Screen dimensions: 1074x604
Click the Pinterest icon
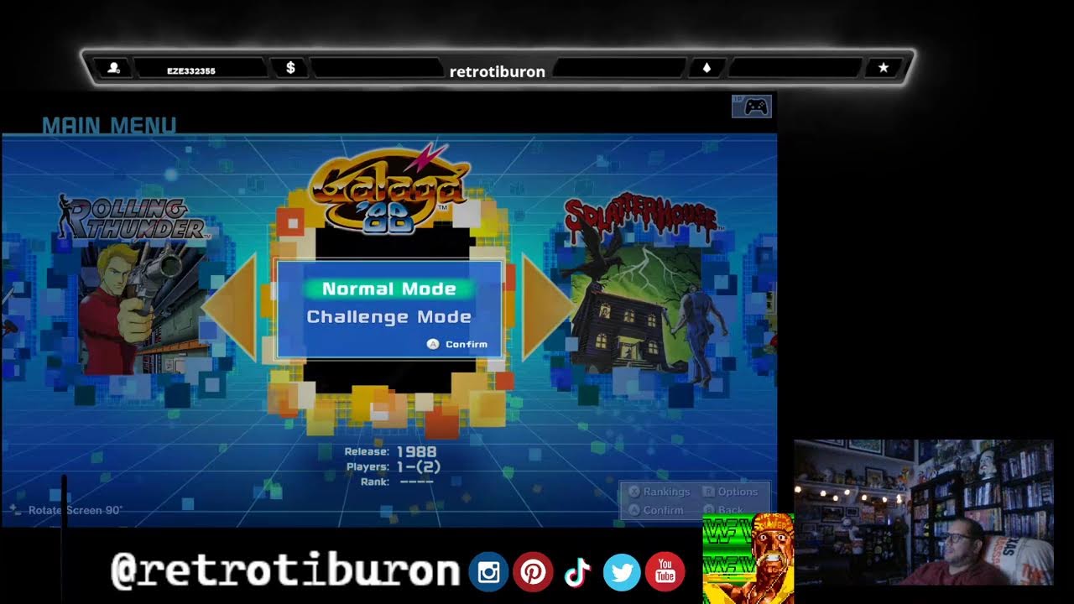click(533, 573)
